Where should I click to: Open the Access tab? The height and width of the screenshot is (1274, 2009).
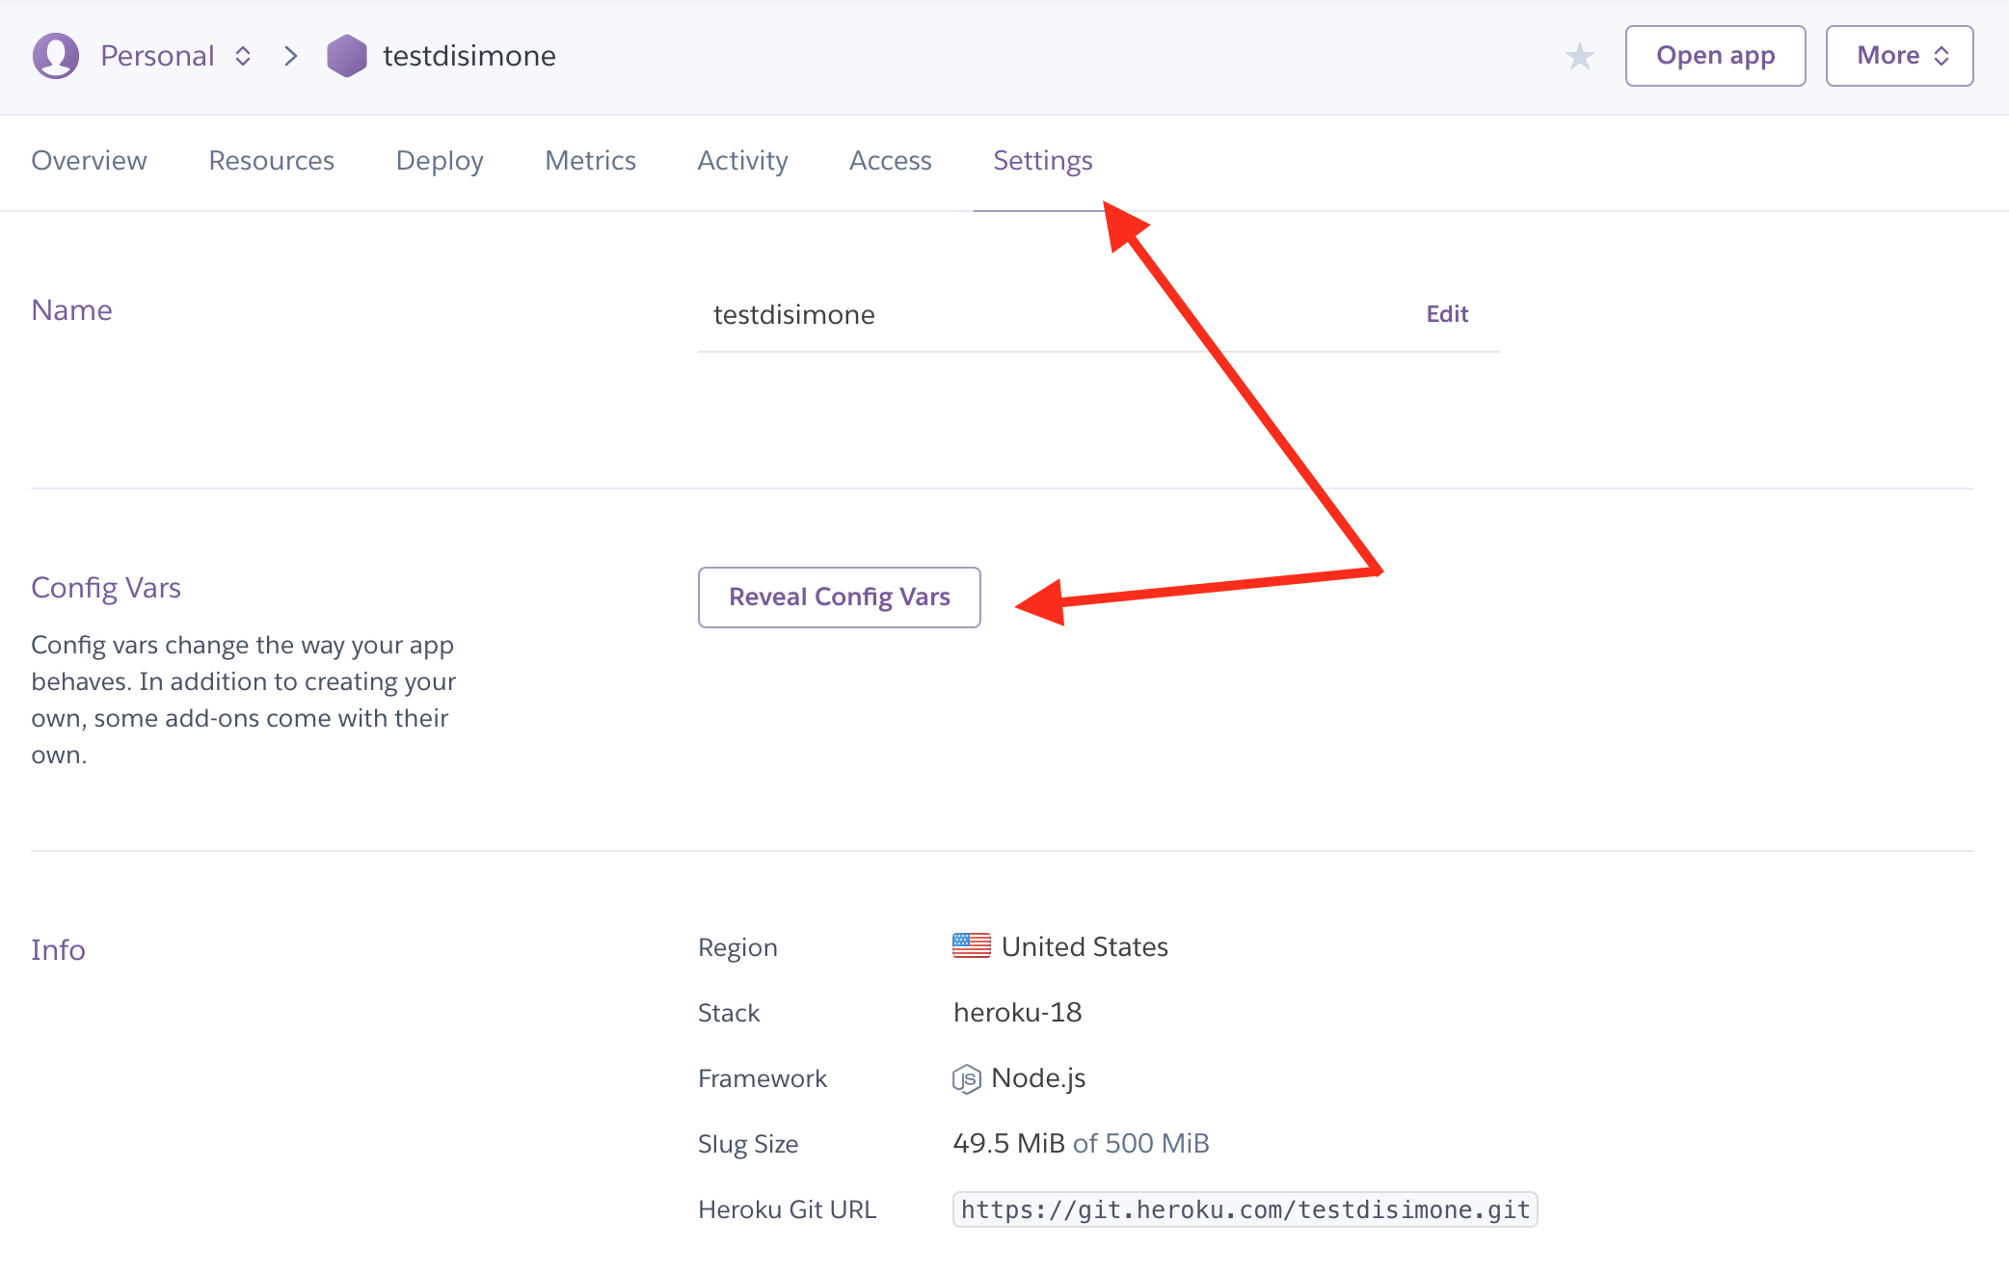[890, 160]
